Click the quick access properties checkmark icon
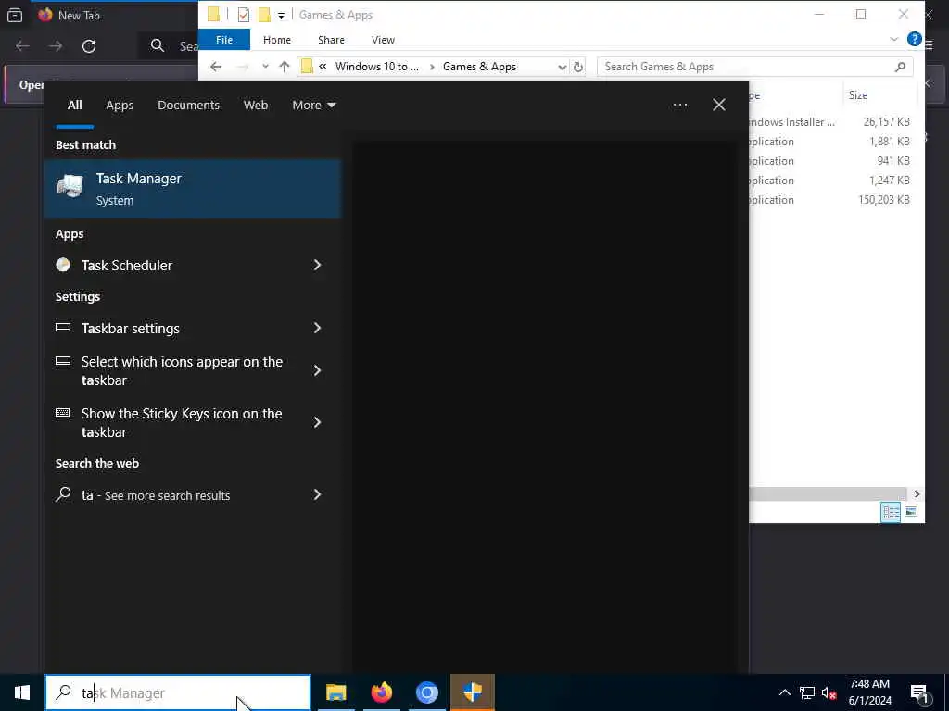Screen dimensions: 949x711 (244, 15)
